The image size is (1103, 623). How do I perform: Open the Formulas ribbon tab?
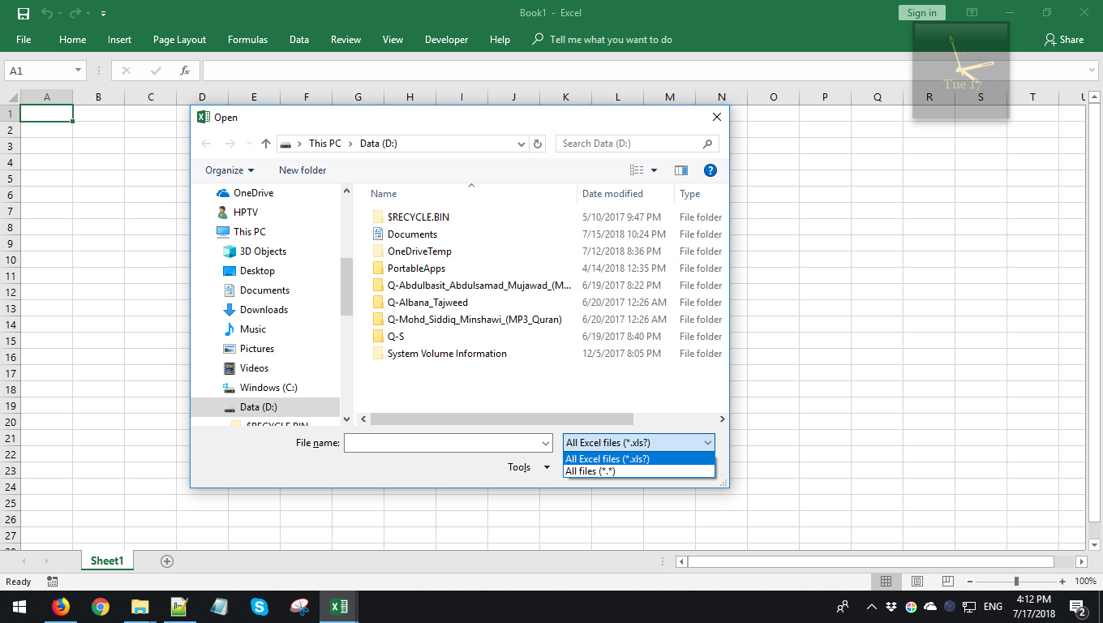247,40
